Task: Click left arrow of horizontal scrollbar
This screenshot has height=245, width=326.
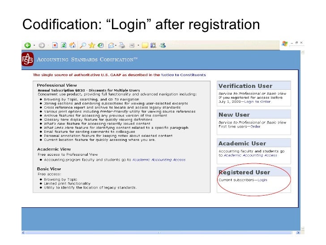Action: coord(23,232)
